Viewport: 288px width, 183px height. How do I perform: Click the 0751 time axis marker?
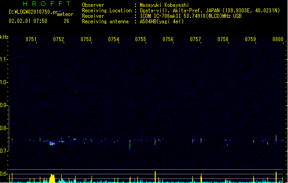(31, 39)
